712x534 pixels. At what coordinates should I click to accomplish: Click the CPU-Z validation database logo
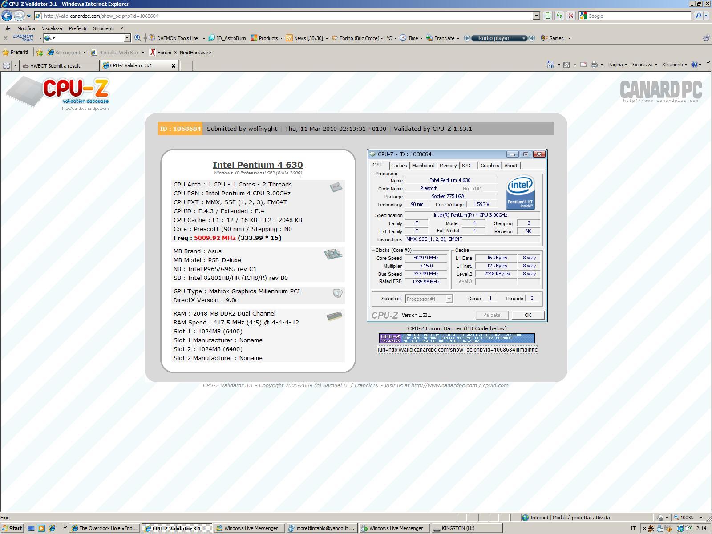[57, 93]
